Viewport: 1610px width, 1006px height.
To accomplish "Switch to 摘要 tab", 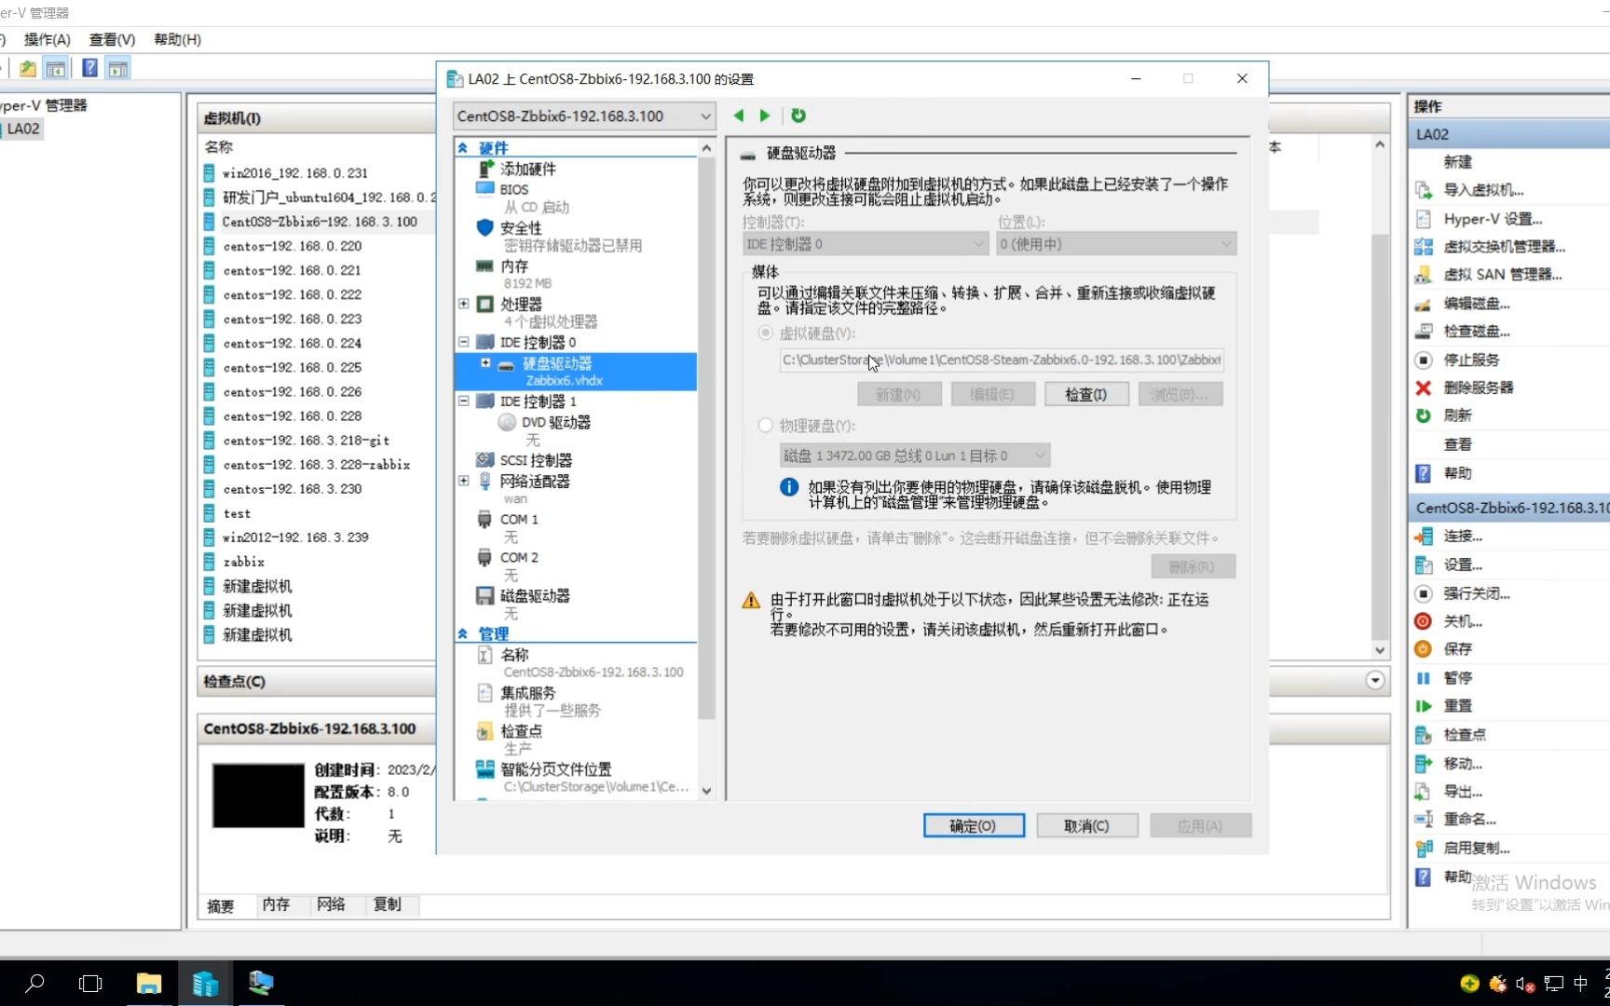I will click(221, 905).
